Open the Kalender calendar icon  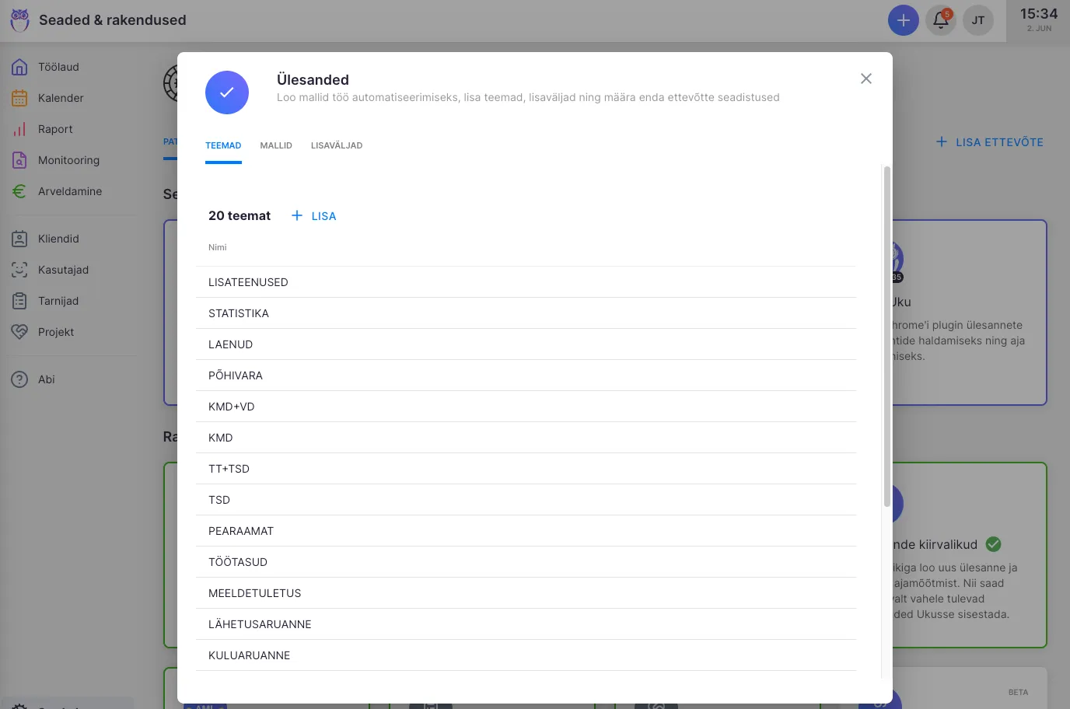point(19,98)
